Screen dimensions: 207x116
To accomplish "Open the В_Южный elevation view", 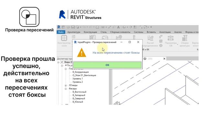I will tap(78, 102).
